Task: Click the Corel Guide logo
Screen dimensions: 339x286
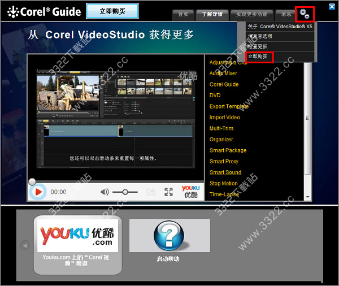Action: tap(44, 11)
